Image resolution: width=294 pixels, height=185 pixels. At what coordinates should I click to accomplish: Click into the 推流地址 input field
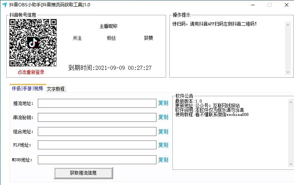pyautogui.click(x=97, y=103)
